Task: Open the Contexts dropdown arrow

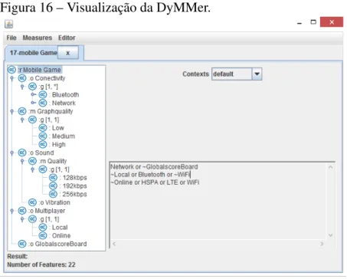Action: pos(257,74)
